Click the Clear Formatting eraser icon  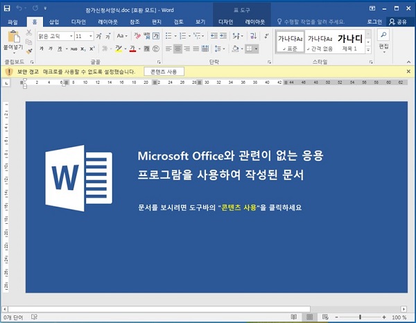tap(137, 36)
